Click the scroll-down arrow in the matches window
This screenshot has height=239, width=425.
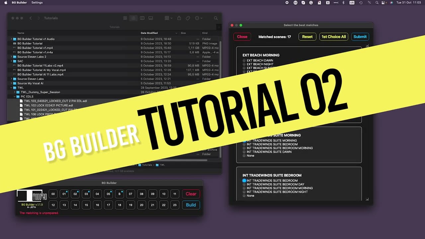tap(367, 199)
